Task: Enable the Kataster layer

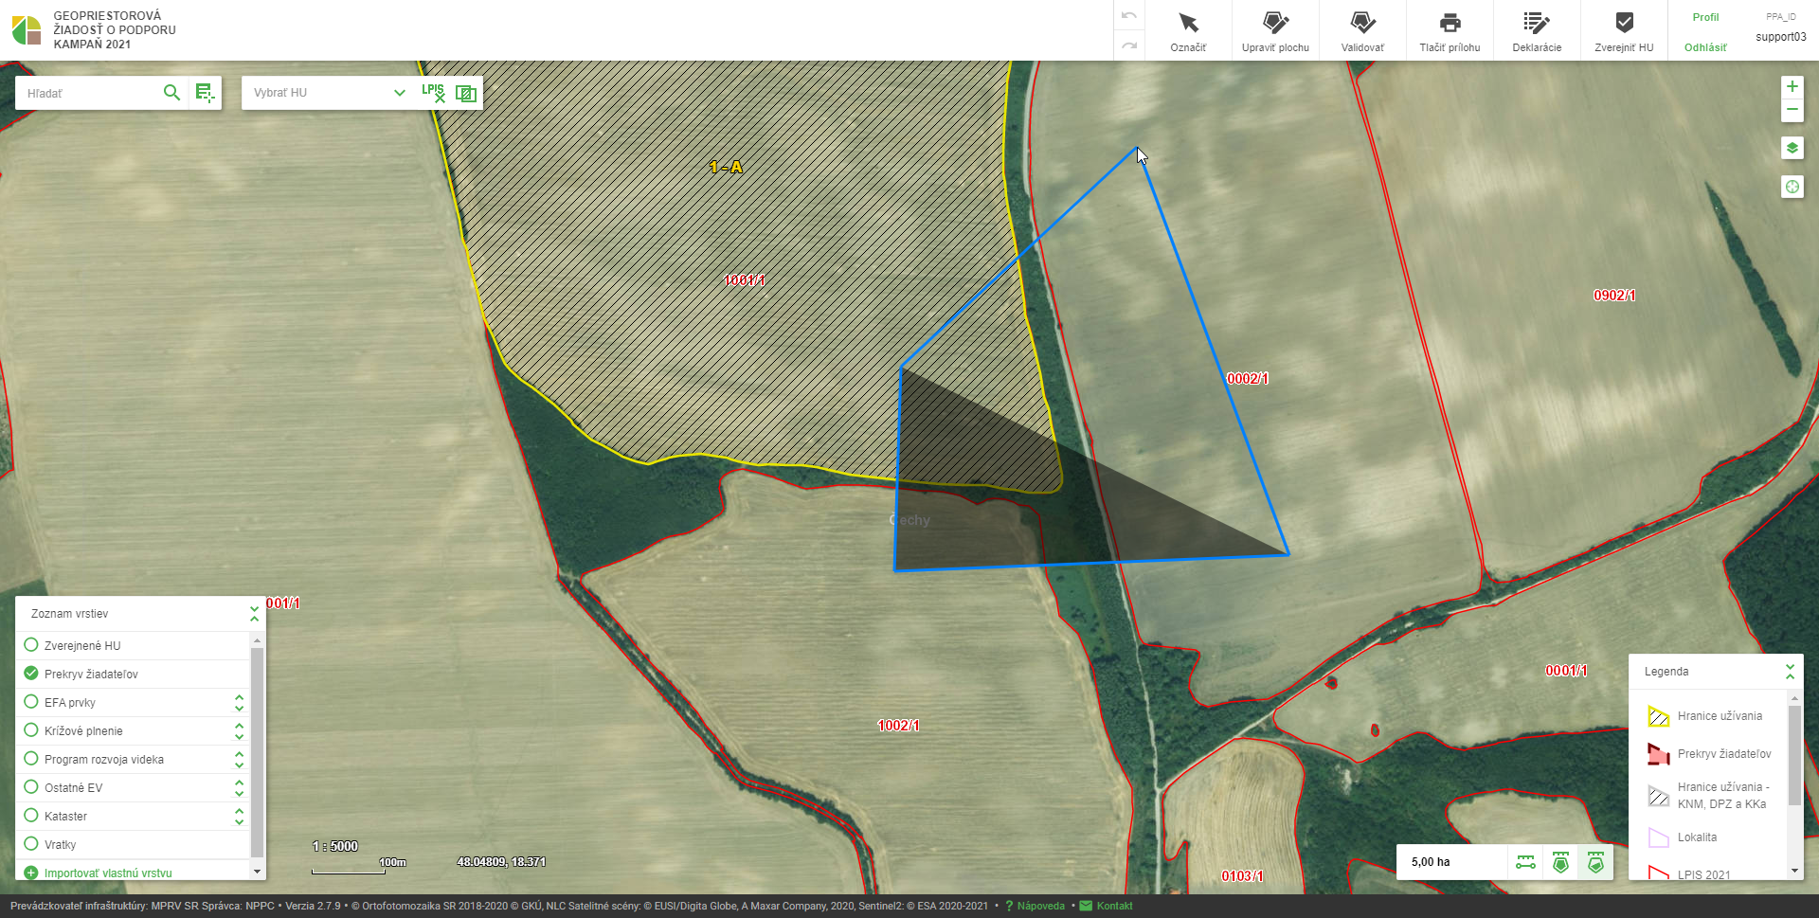Action: coord(31,816)
